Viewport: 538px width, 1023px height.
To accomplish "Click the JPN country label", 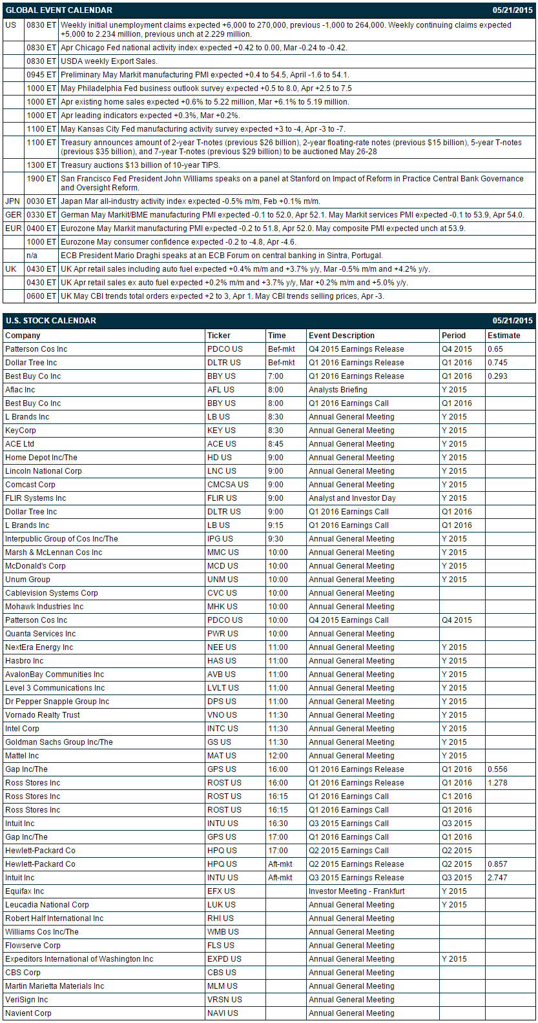I will coord(12,201).
